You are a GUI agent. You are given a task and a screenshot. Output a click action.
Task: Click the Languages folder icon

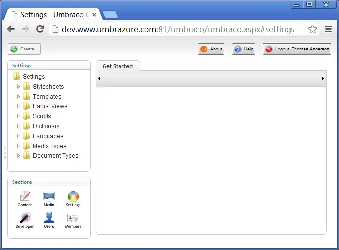(26, 136)
